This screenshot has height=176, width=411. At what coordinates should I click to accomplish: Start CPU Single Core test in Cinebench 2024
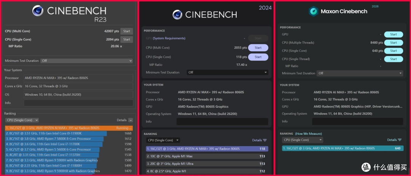tap(258, 57)
